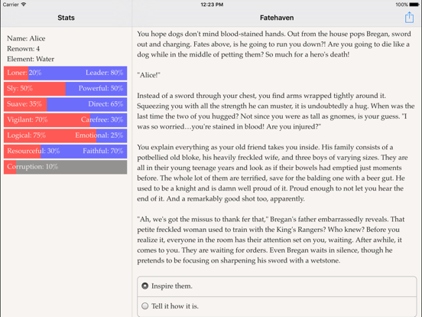Click the Logical/Emotional stat bar
Viewport: 422px width, 317px height.
(x=66, y=136)
